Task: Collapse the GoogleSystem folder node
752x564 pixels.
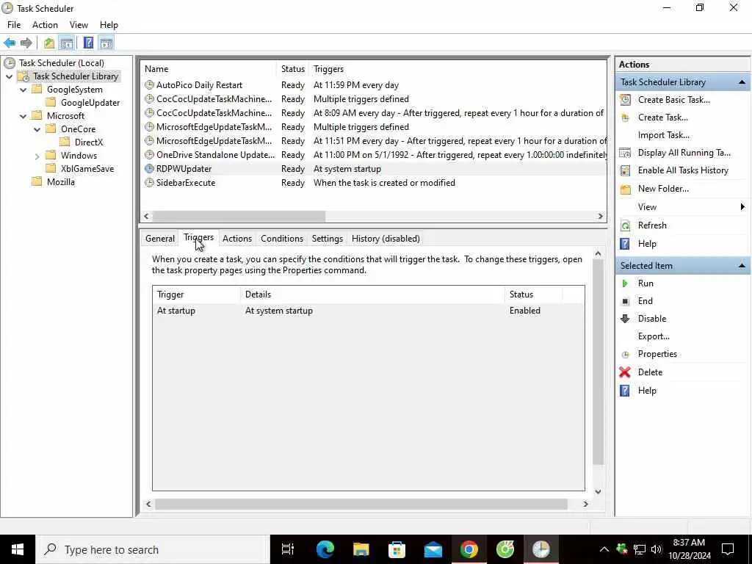Action: pos(23,90)
